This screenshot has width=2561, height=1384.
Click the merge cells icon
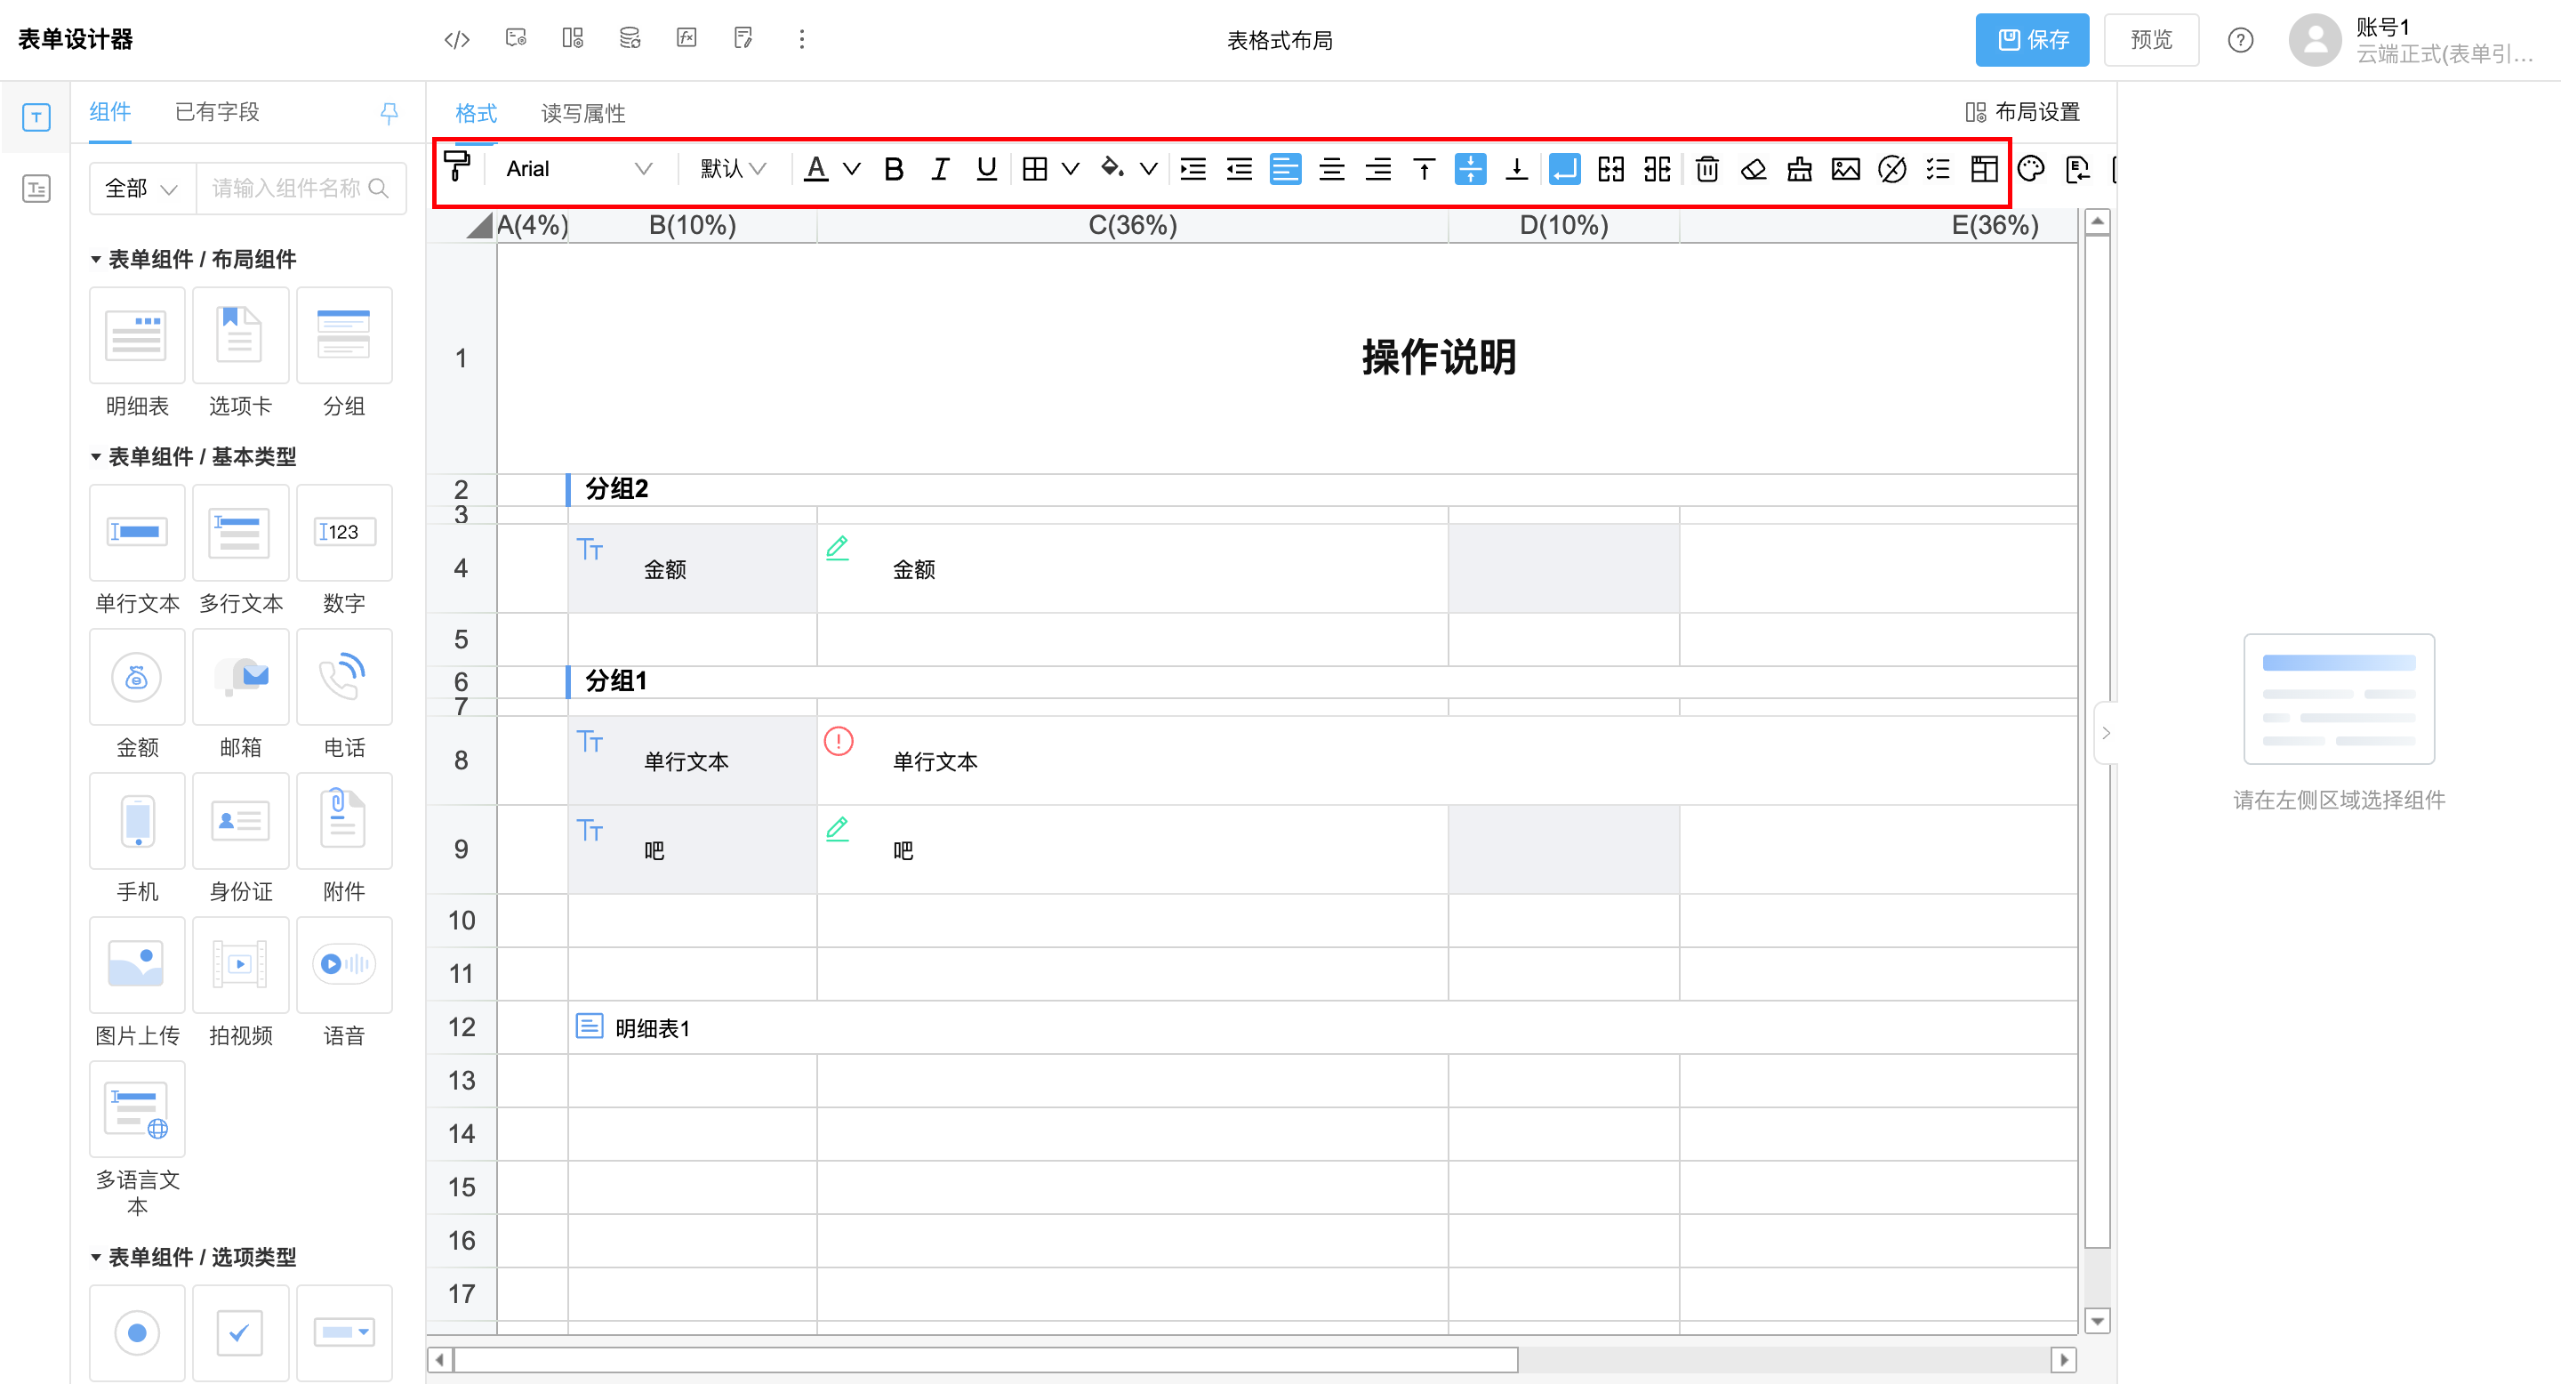1610,169
